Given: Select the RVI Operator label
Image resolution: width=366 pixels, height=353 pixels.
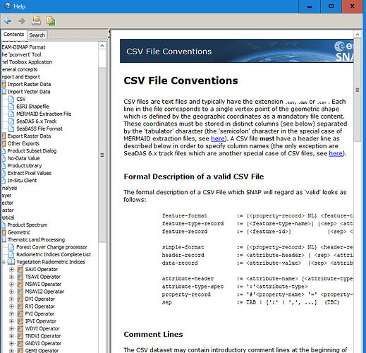Looking at the screenshot, I should pos(40,306).
